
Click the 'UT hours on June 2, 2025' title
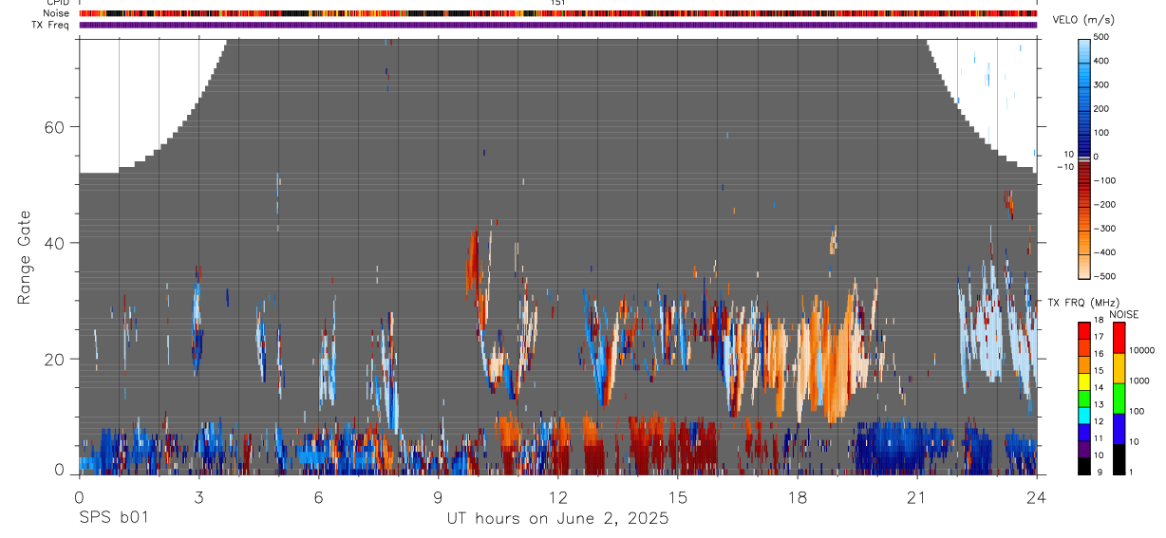557,518
